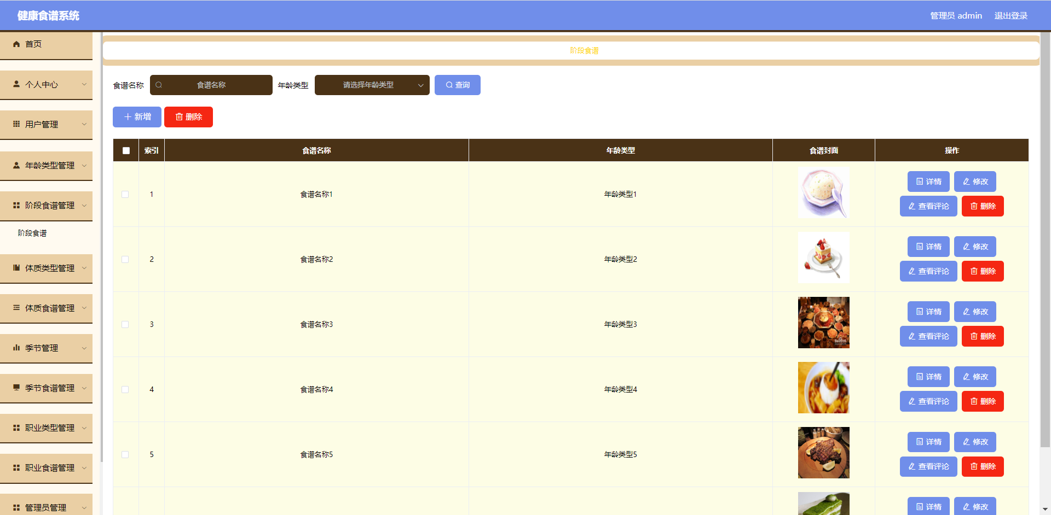Screen dimensions: 1051x515
Task: Click the list icon beside 体质食谱管理
Action: [x=16, y=308]
